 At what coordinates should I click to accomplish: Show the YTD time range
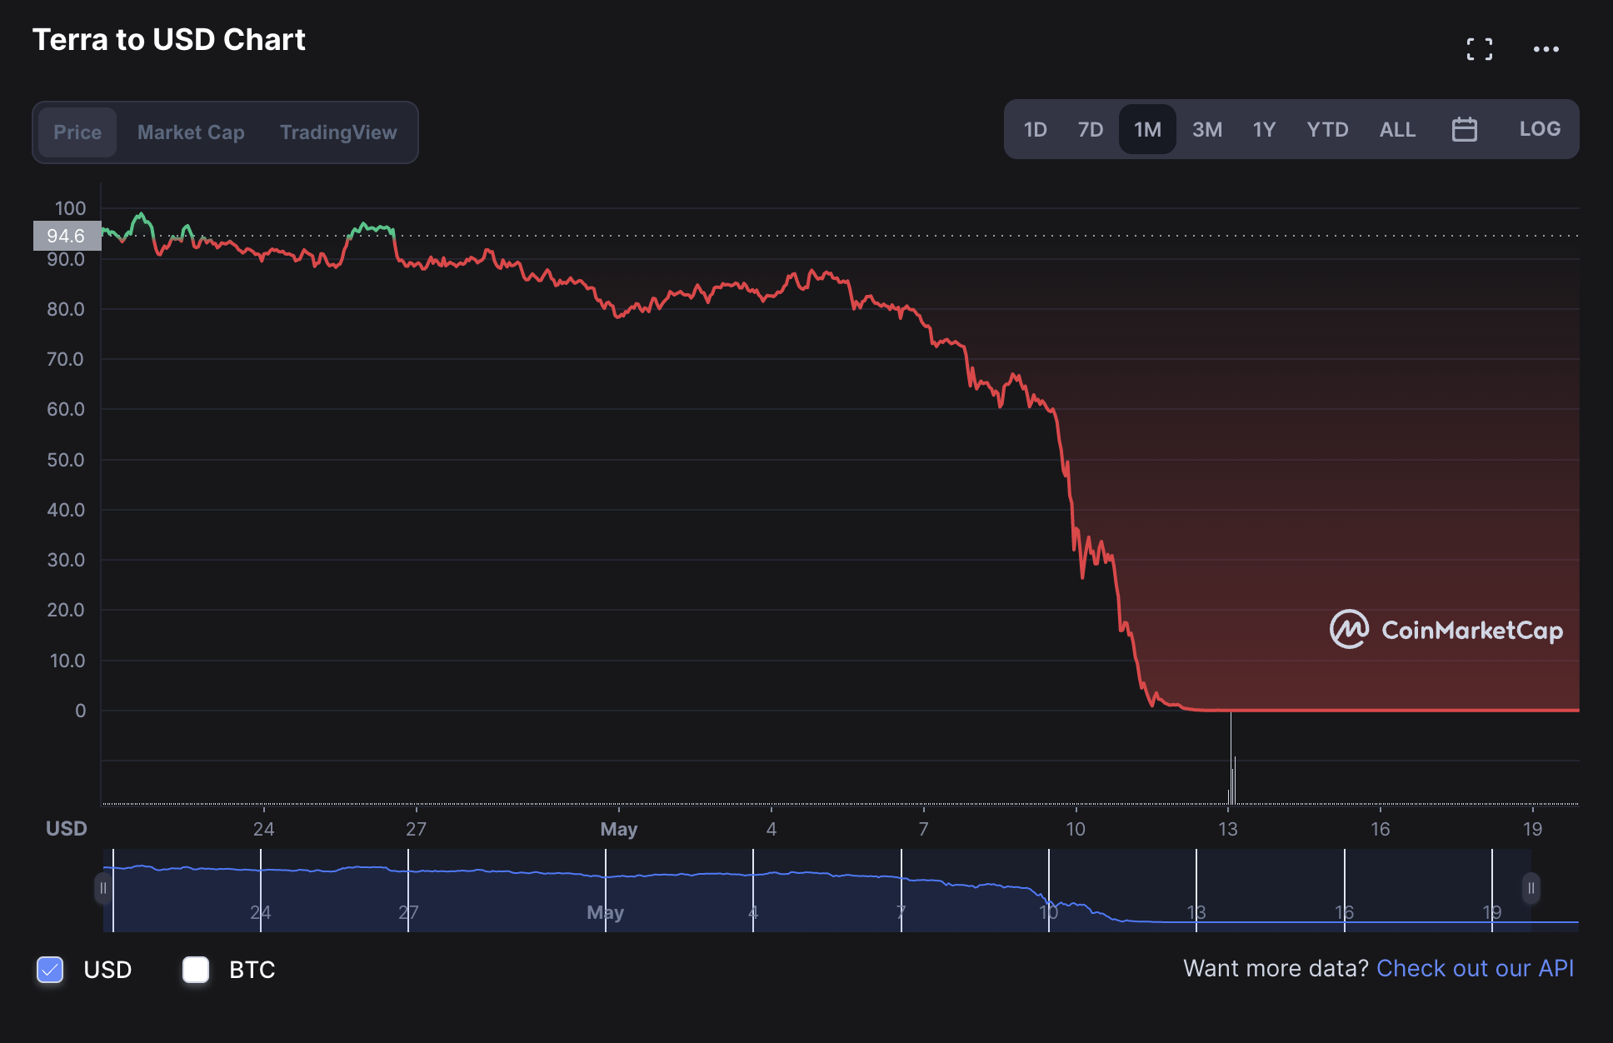(x=1327, y=130)
